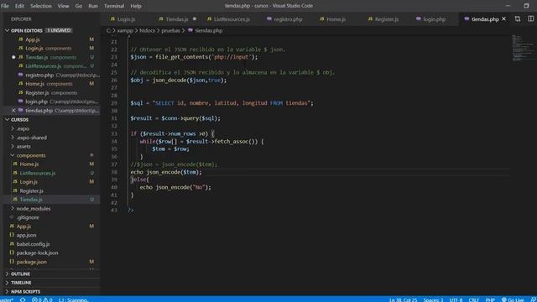Click pruebas in the breadcrumb path
537x302 pixels.
[170, 30]
